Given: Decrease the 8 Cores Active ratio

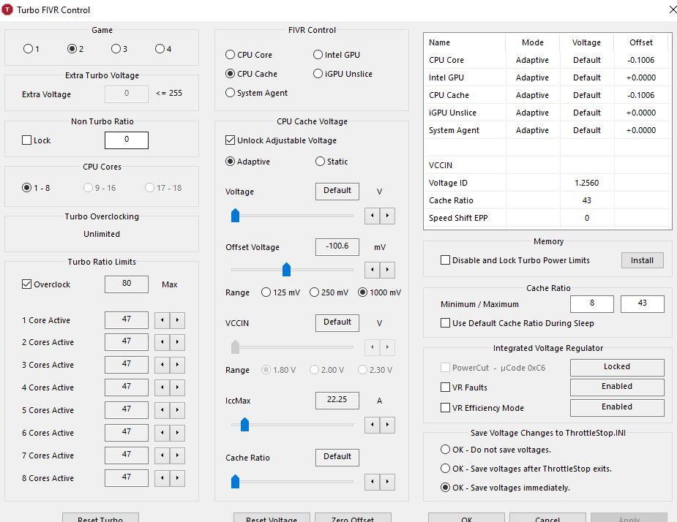Looking at the screenshot, I should pos(162,478).
